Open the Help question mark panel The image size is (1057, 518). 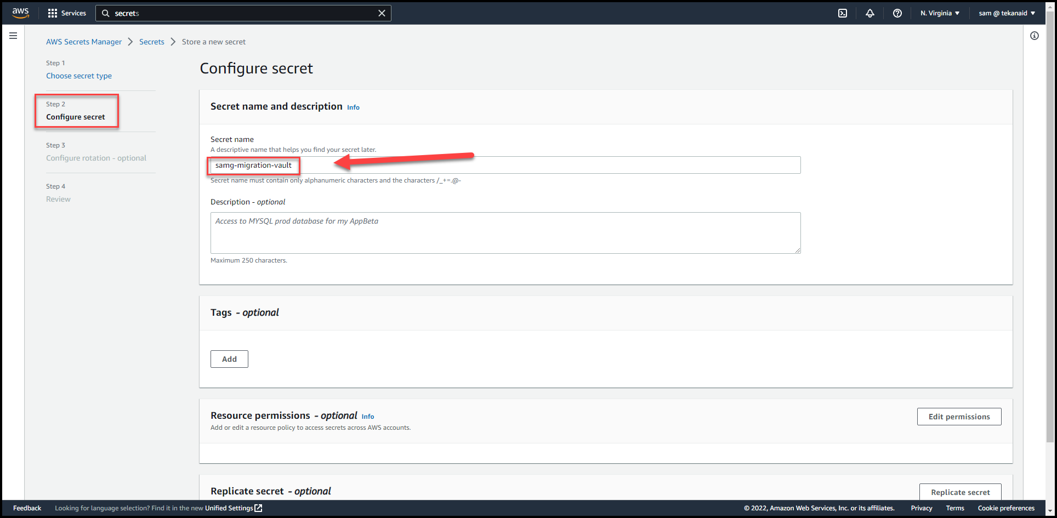coord(897,13)
